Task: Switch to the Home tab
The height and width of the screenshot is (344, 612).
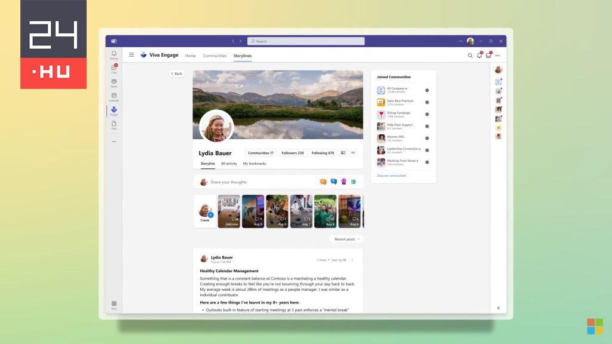Action: (191, 56)
